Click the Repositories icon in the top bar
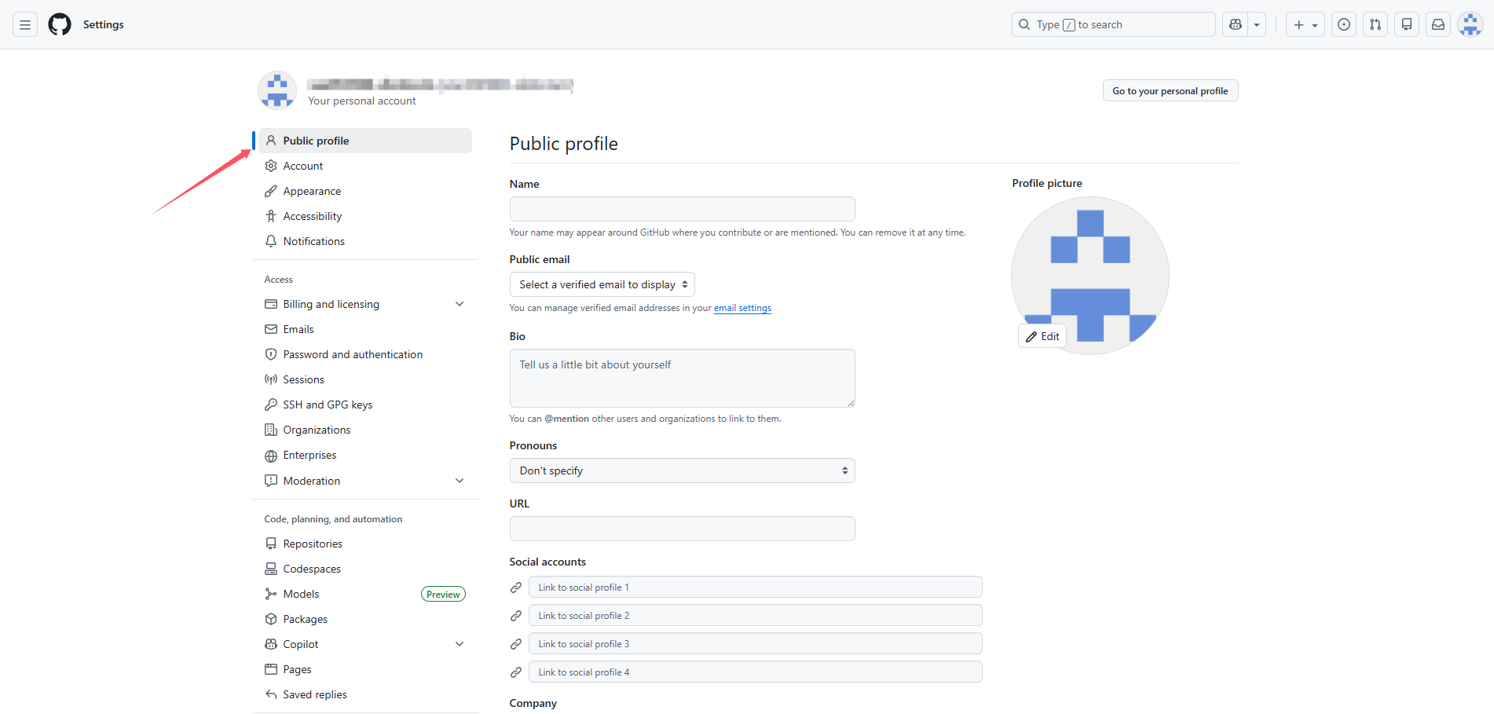1494x714 pixels. 1407,25
